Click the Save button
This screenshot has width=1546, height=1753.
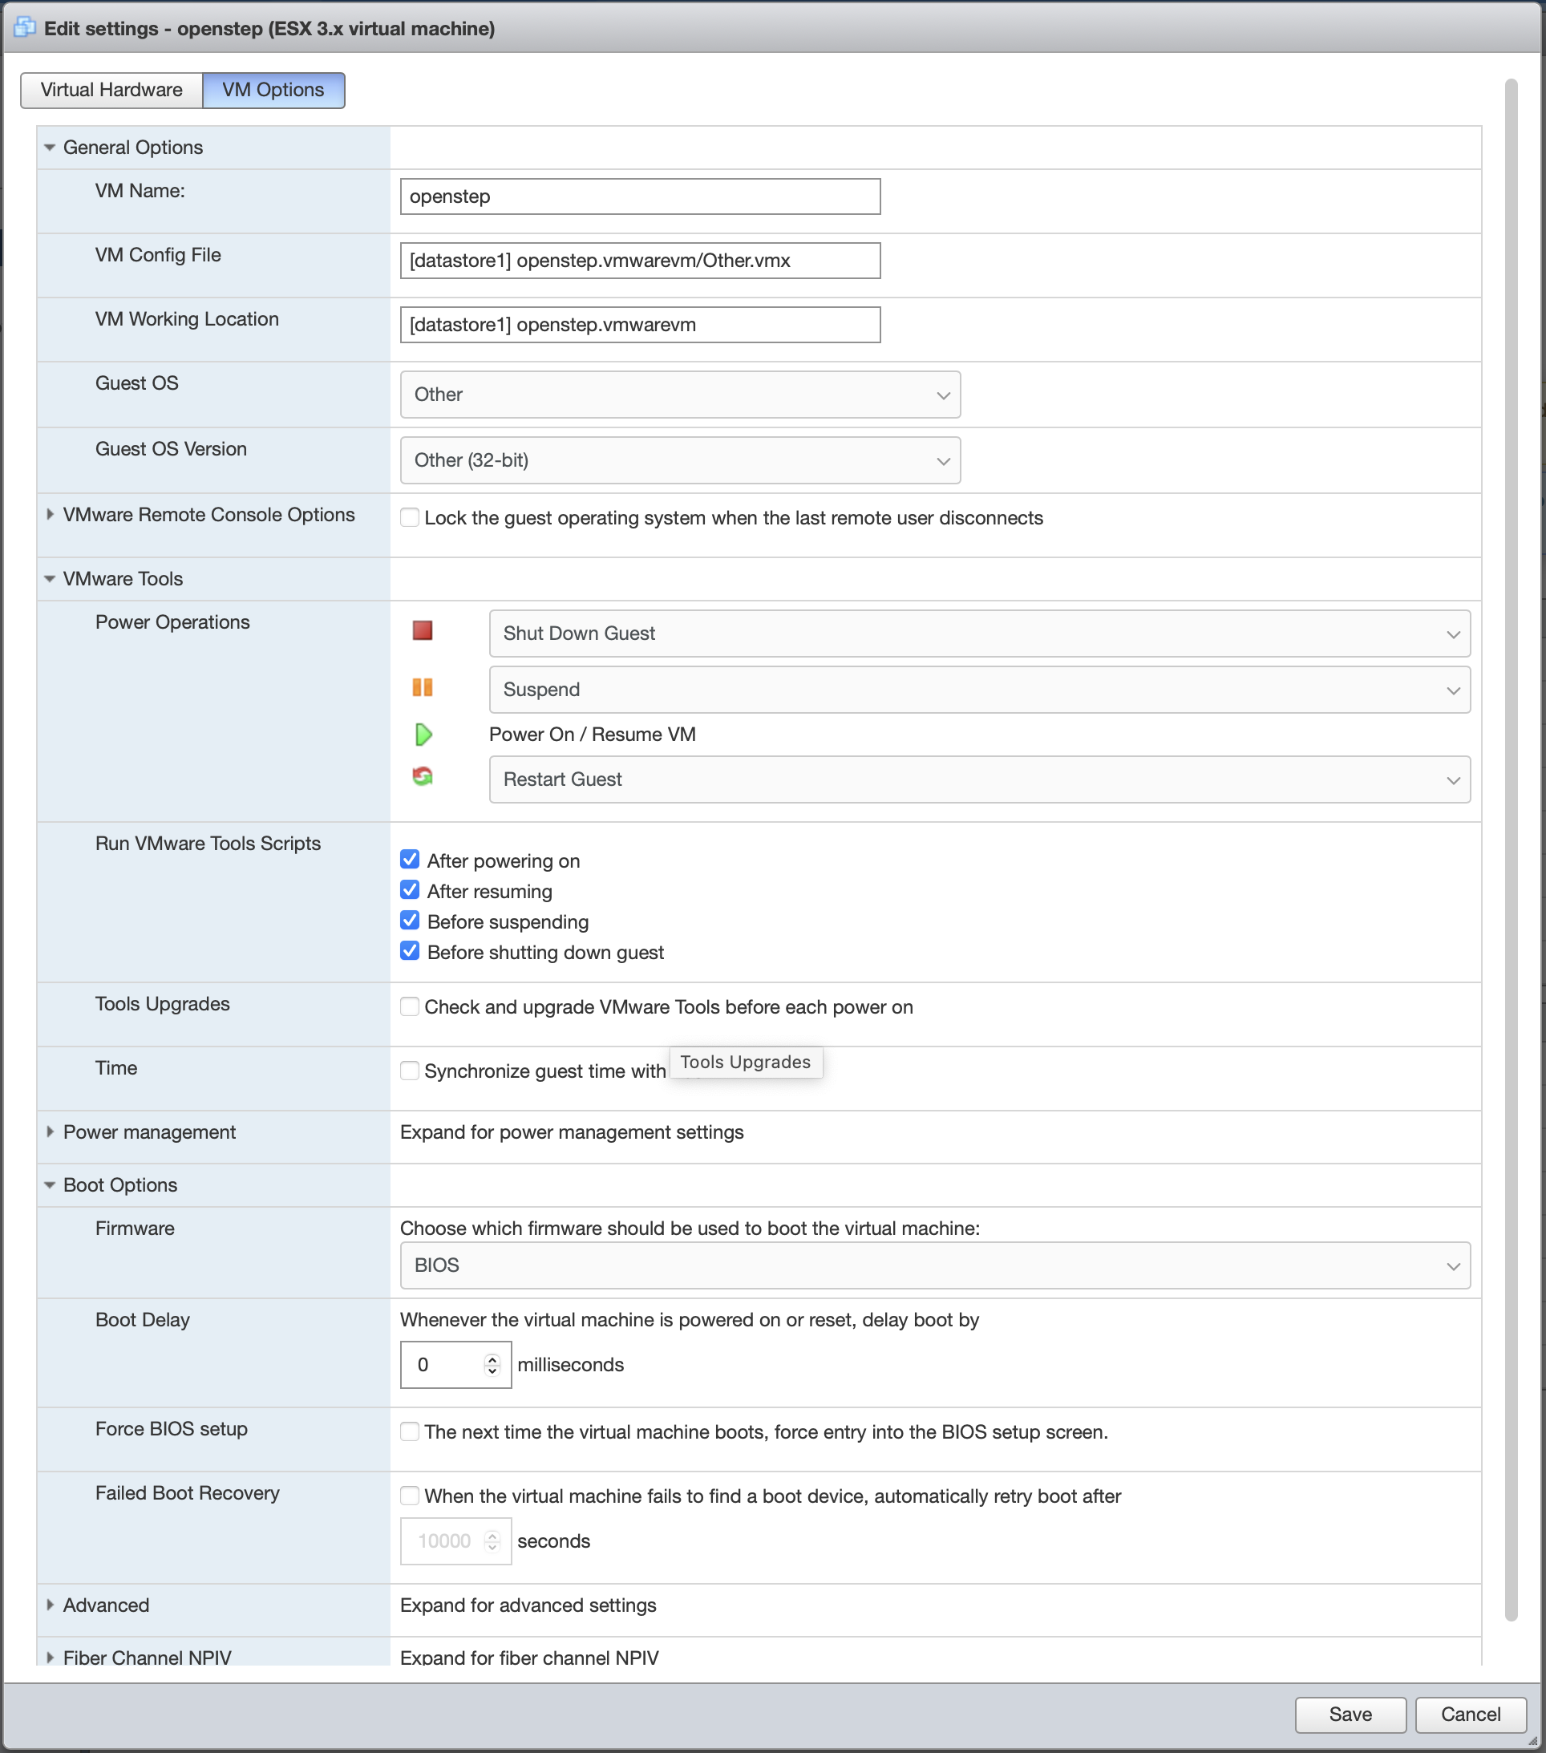[1350, 1714]
